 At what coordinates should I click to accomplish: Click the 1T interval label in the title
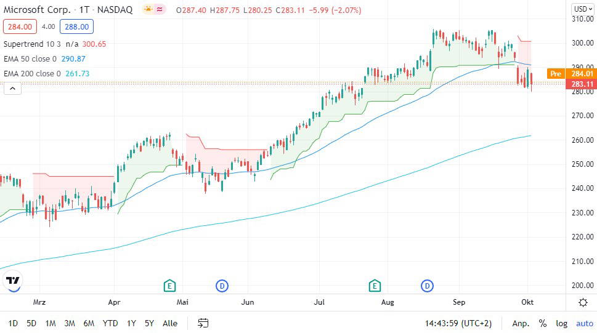[x=84, y=10]
